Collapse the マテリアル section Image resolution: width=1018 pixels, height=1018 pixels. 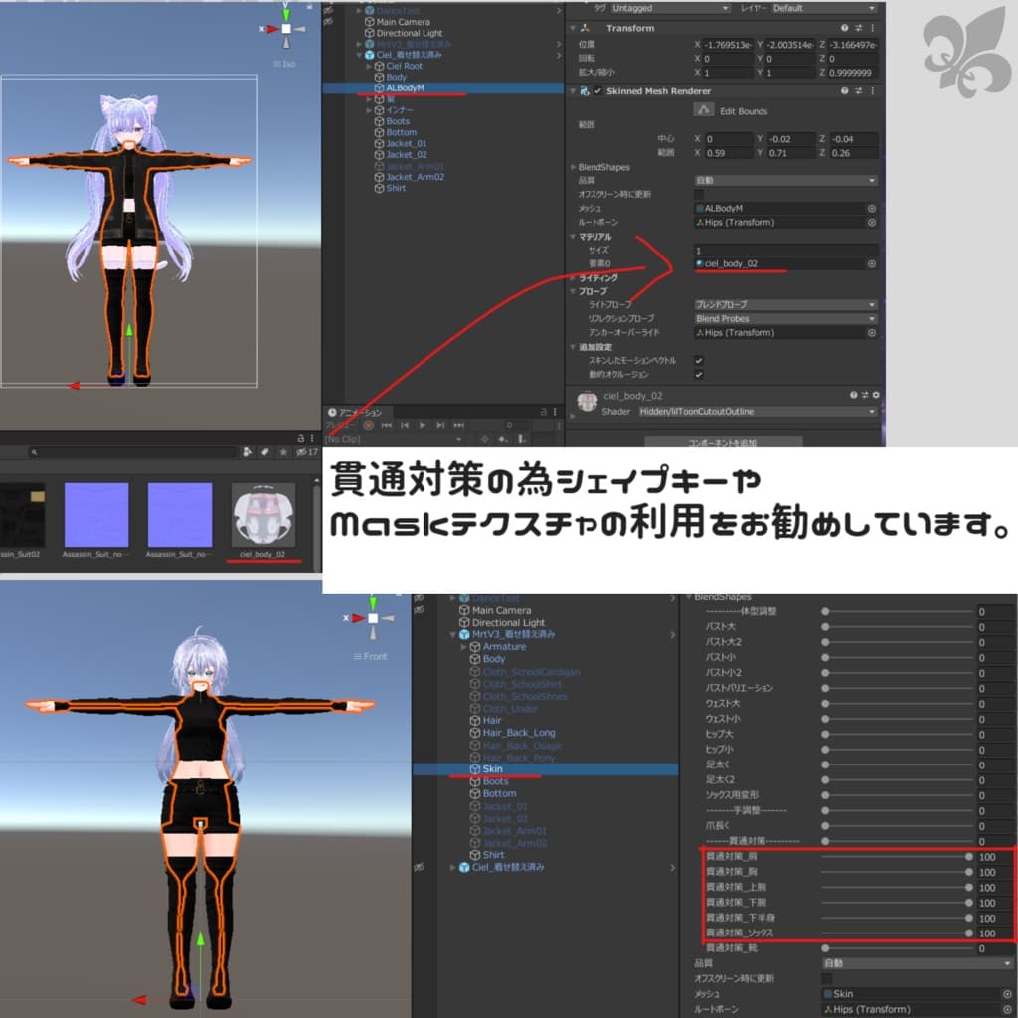573,237
